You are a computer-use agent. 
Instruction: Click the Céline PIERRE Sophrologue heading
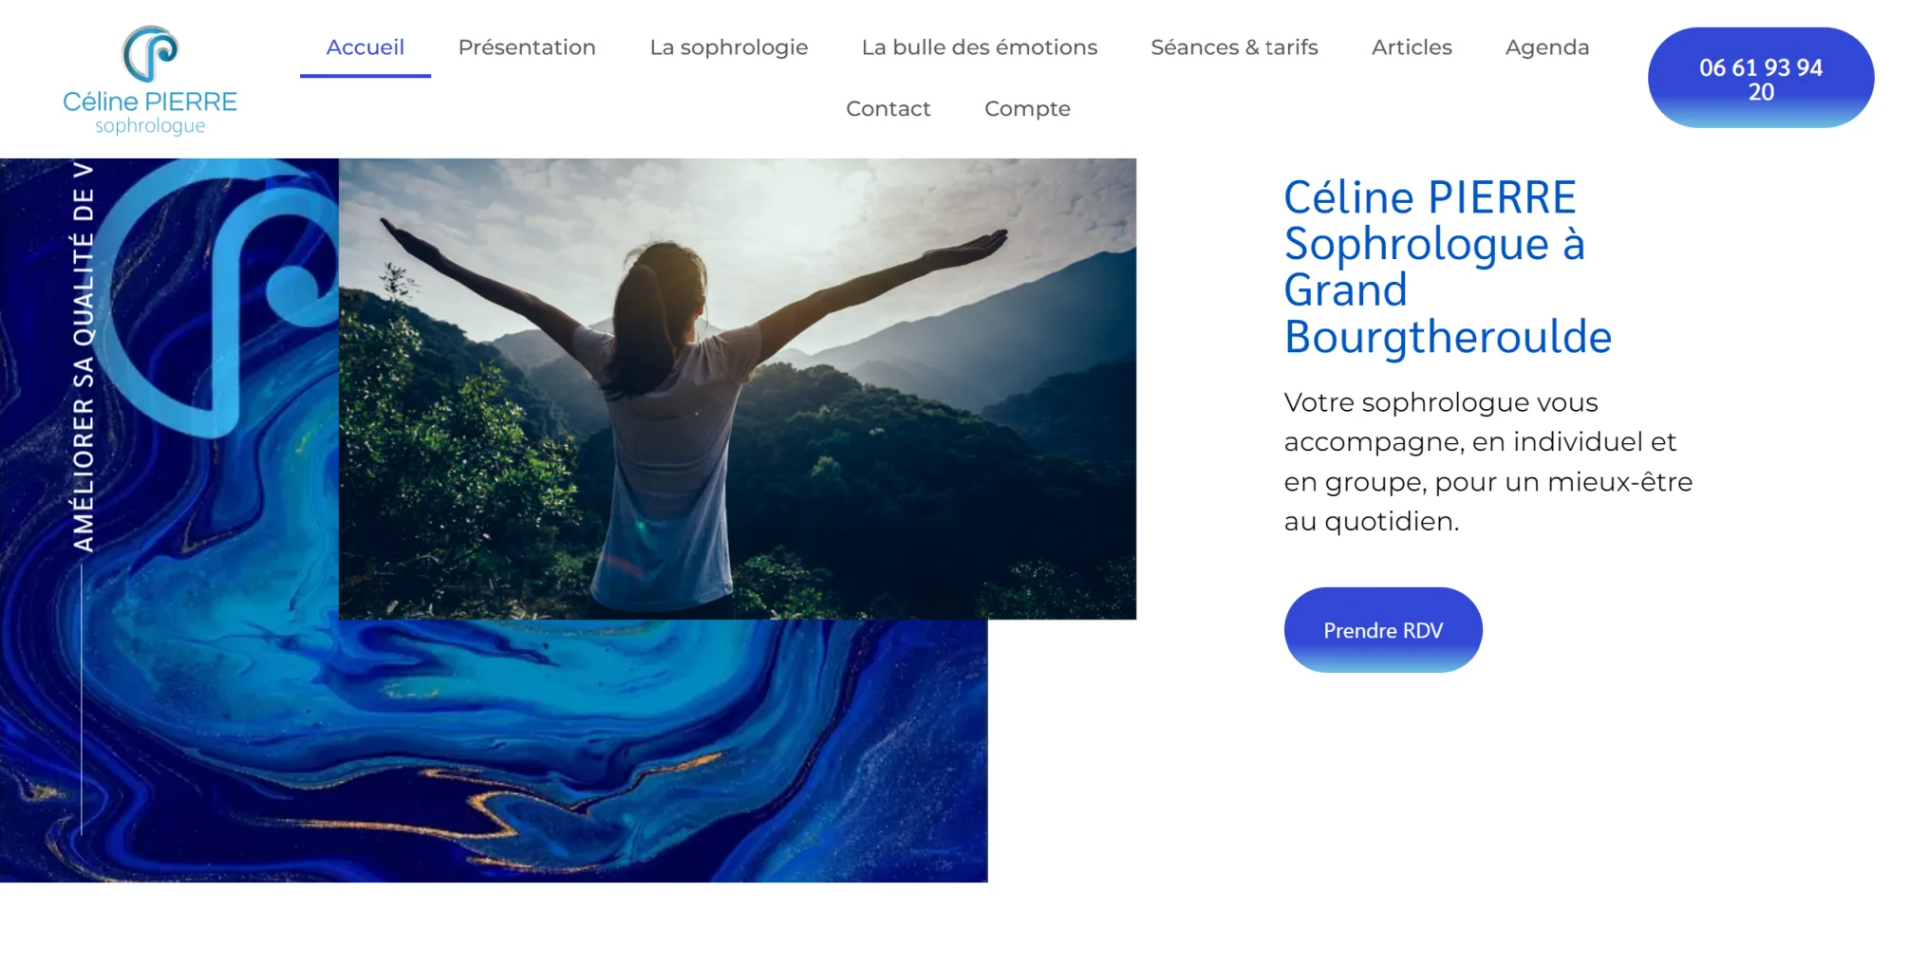click(x=1448, y=268)
